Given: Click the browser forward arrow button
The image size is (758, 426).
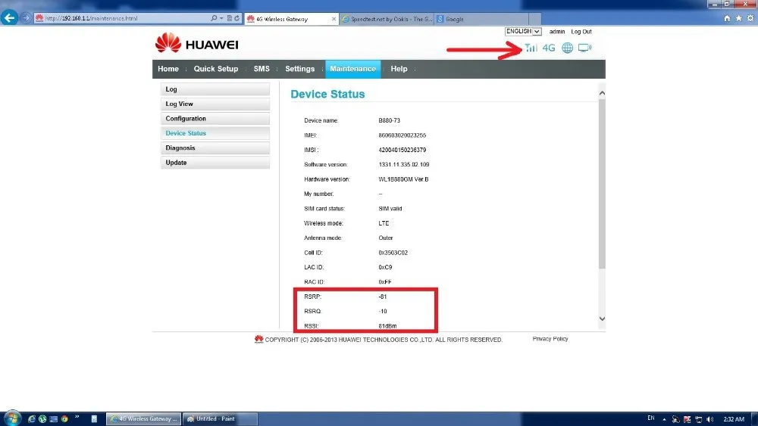Looking at the screenshot, I should (26, 18).
